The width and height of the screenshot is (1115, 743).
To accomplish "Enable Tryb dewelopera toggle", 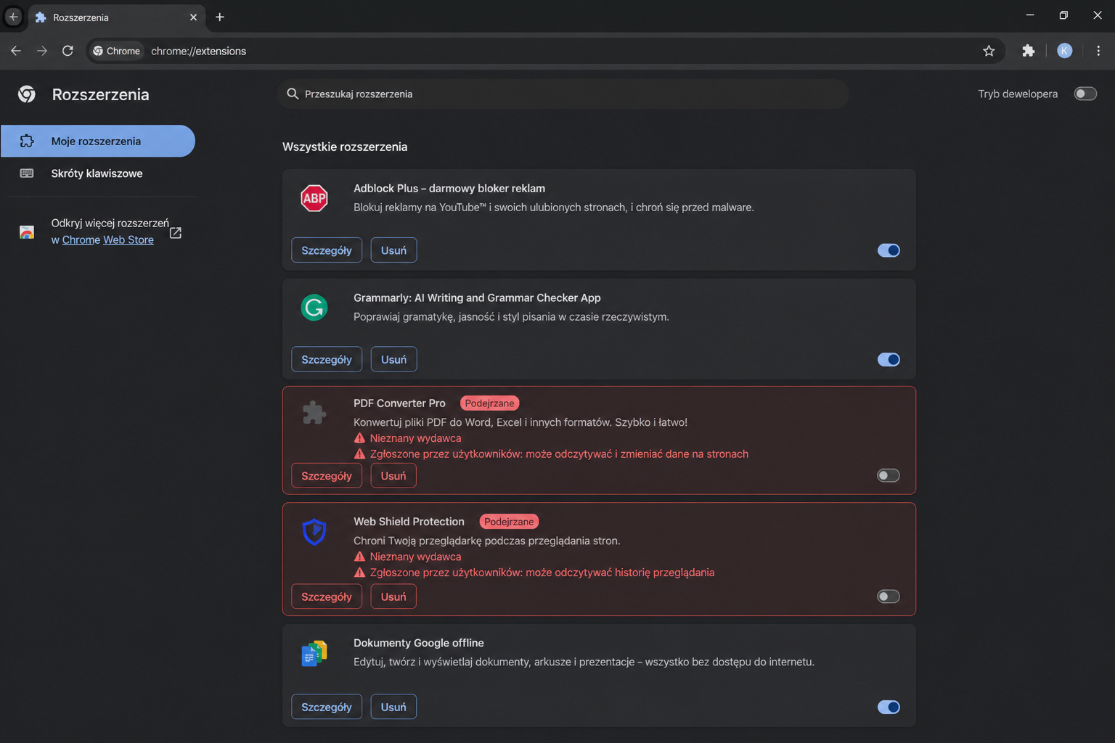I will (1085, 94).
